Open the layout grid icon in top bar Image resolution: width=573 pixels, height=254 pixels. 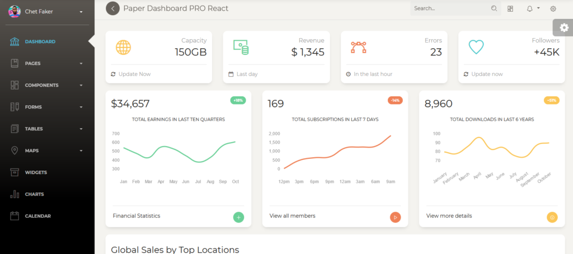(x=510, y=9)
